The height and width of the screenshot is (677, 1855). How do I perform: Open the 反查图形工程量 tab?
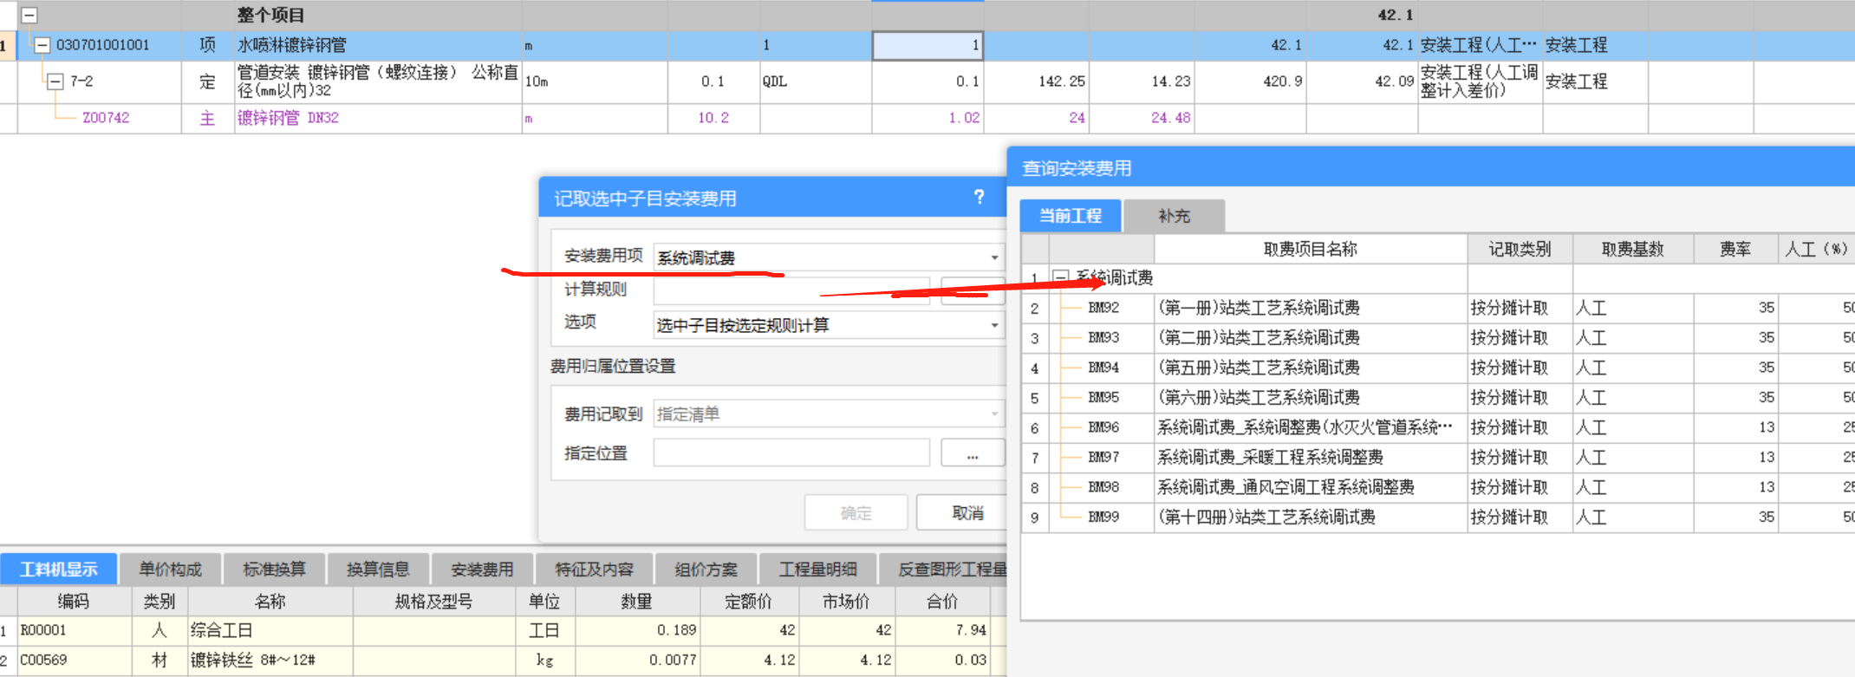(x=944, y=569)
